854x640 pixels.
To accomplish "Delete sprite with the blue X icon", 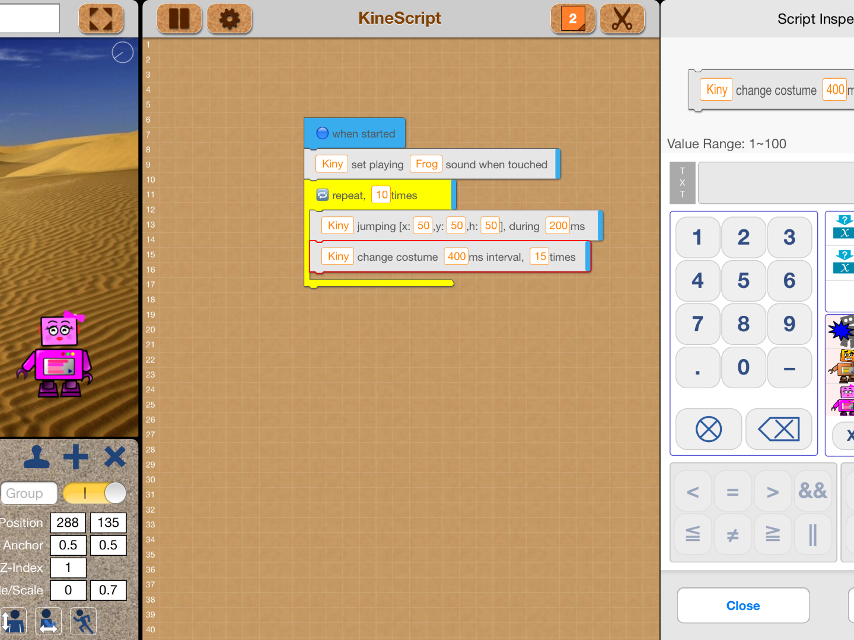I will (114, 457).
